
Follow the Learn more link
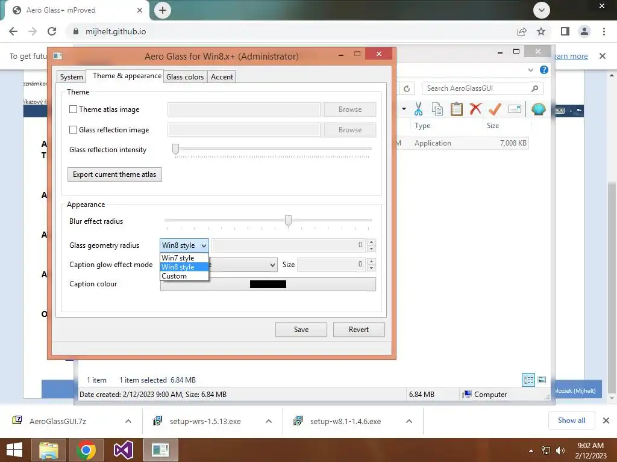(571, 56)
